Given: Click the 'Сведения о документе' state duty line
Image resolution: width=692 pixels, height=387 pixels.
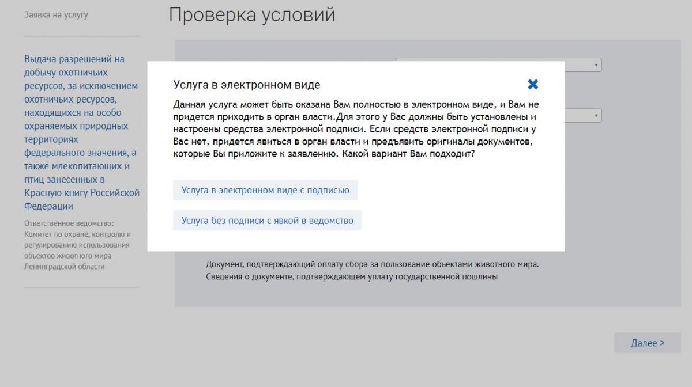Looking at the screenshot, I should pyautogui.click(x=351, y=276).
